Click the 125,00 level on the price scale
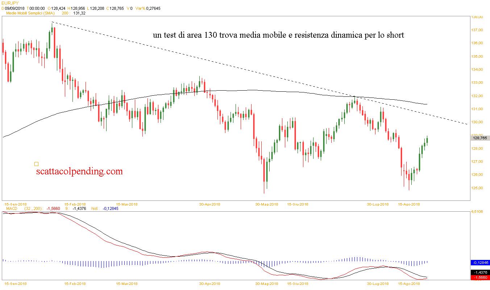 click(477, 188)
